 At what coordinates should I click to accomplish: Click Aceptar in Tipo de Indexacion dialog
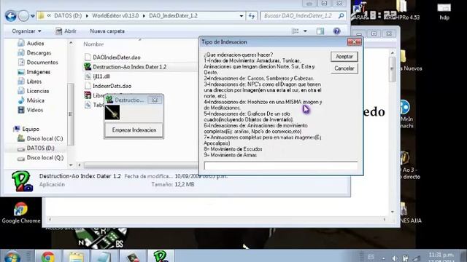coord(344,57)
